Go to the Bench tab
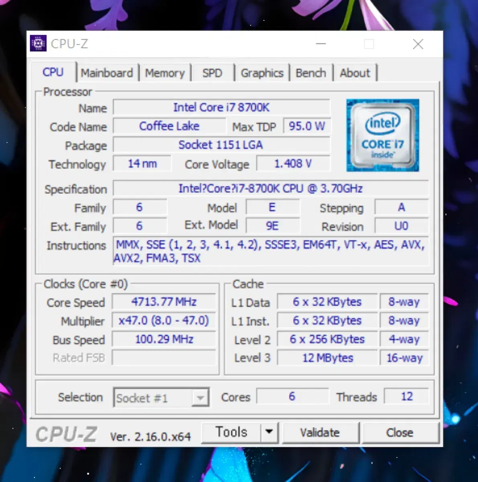This screenshot has width=478, height=482. tap(311, 73)
